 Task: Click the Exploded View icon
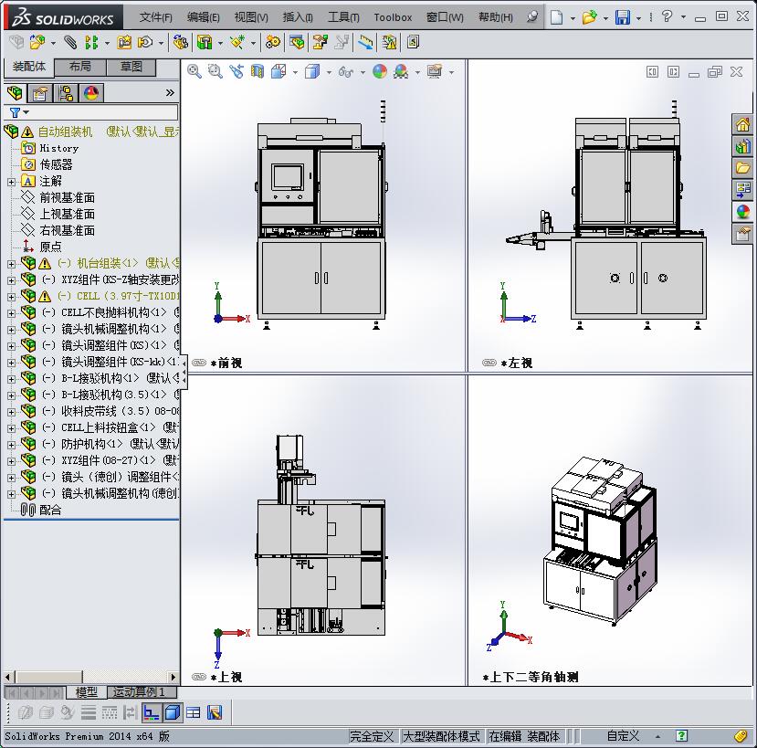(x=321, y=43)
